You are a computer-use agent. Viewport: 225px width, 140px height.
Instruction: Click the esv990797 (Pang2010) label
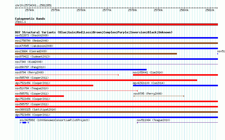point(30,67)
